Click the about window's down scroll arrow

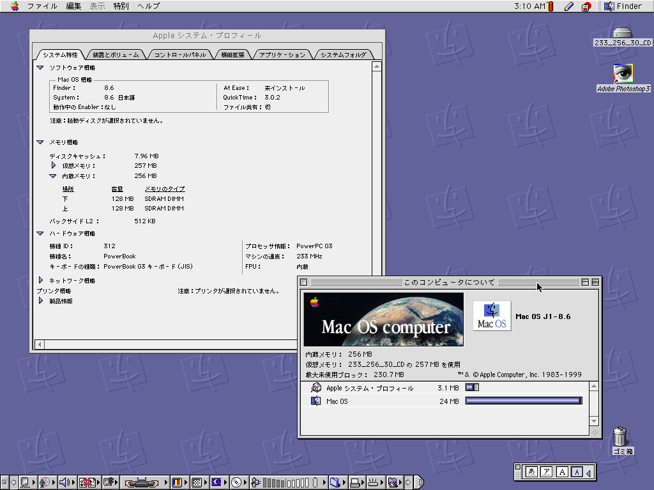tap(594, 421)
